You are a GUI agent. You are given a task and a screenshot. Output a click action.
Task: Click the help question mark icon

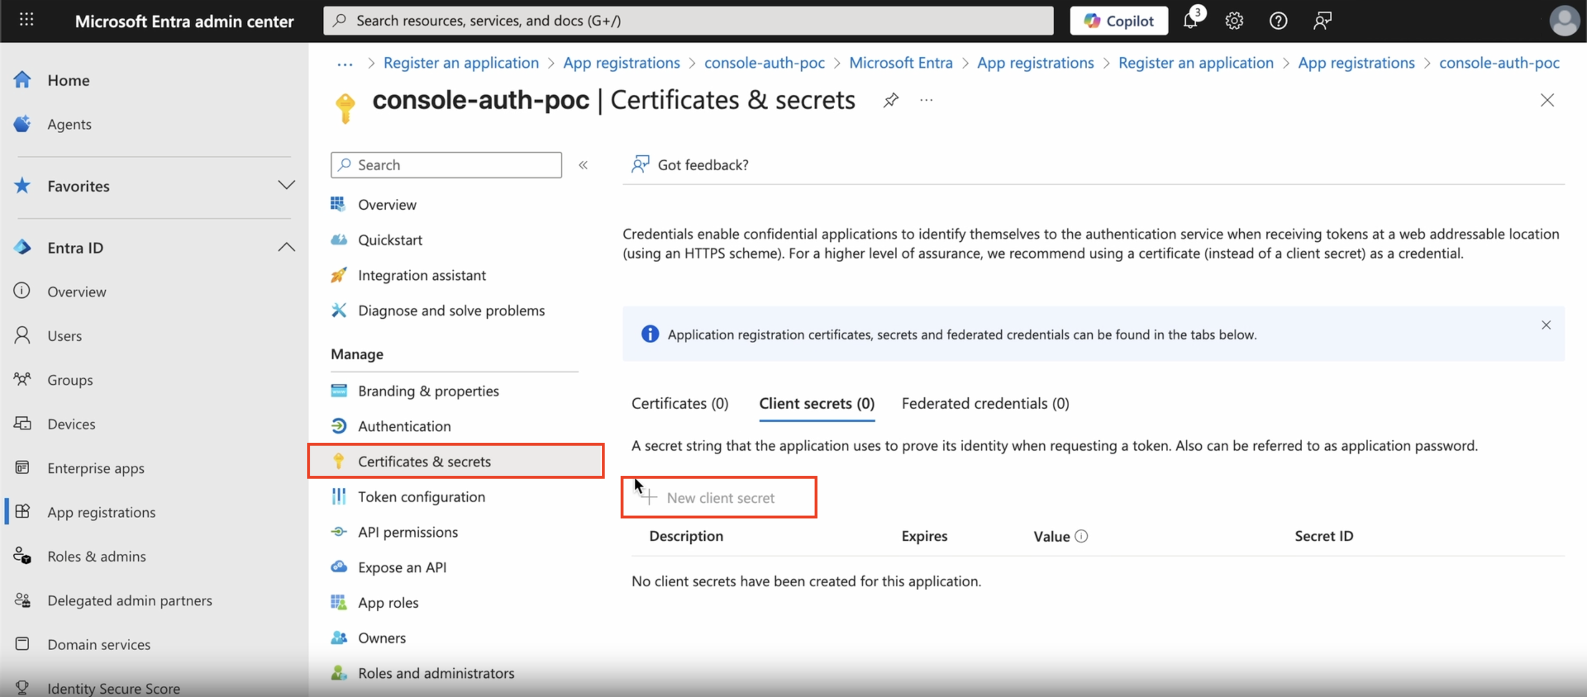(1278, 20)
